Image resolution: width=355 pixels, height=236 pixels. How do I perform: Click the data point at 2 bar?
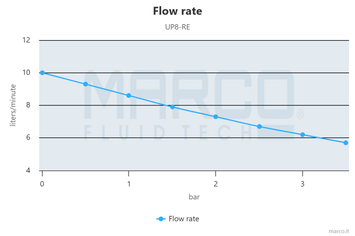click(x=216, y=117)
